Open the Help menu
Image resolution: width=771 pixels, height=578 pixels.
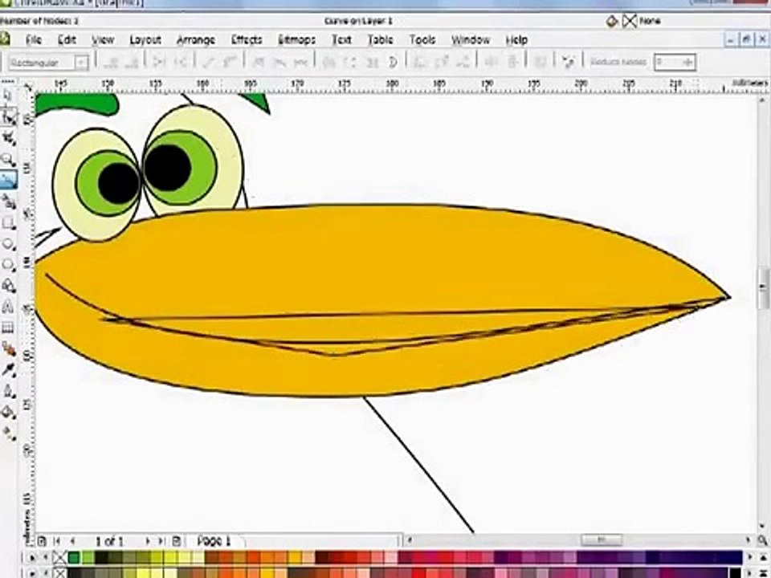(516, 40)
